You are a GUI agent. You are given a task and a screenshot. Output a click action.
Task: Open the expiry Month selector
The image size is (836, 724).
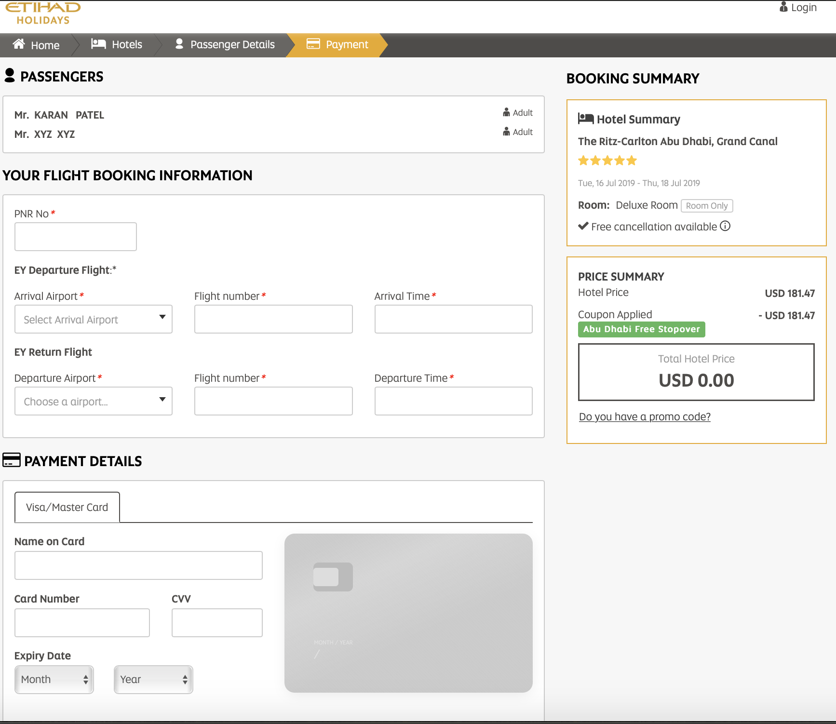[x=54, y=679]
